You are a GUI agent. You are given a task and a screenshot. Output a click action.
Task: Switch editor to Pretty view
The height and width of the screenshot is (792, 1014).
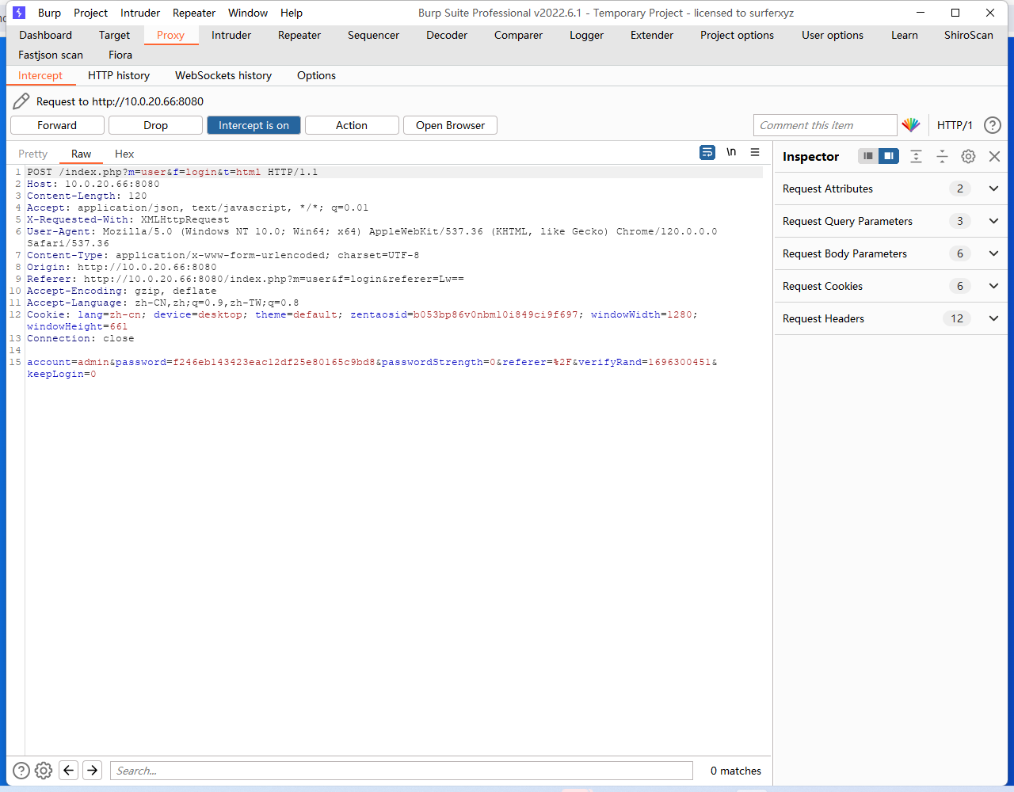coord(33,154)
